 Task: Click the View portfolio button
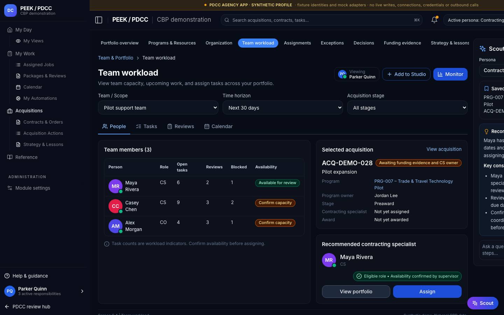pos(356,292)
